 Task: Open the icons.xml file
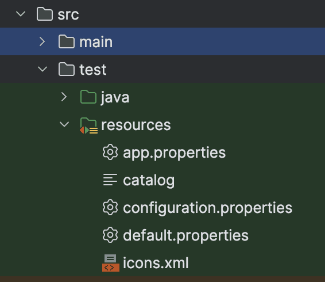(156, 263)
